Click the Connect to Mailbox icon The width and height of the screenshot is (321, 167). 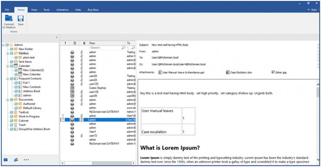pyautogui.click(x=9, y=18)
